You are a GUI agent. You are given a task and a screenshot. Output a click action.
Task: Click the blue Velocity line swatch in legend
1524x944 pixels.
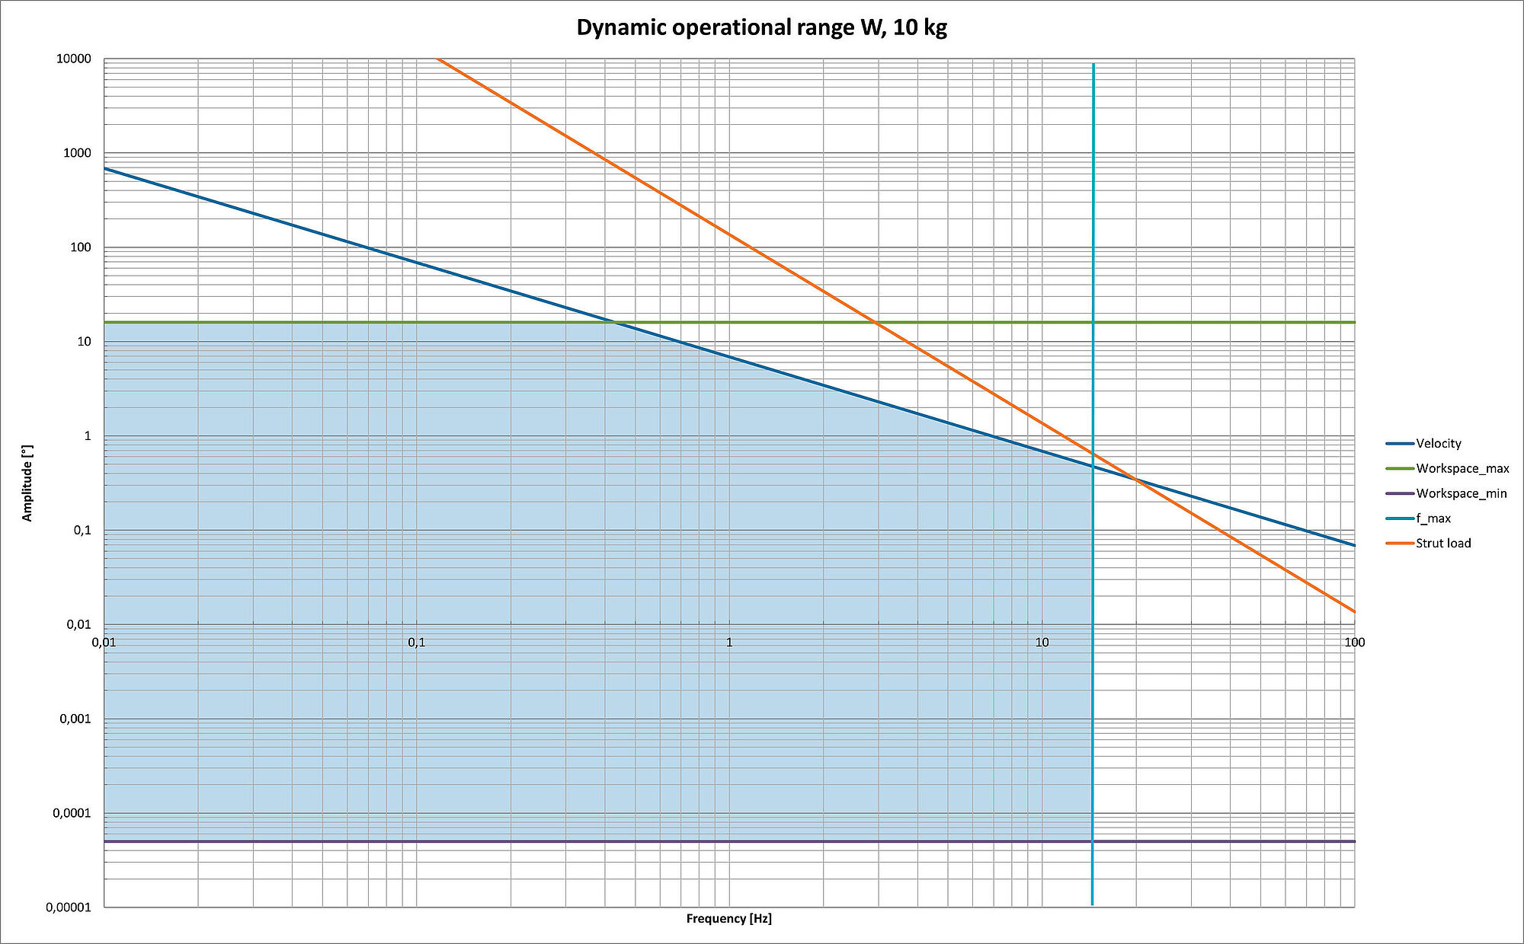coord(1400,444)
